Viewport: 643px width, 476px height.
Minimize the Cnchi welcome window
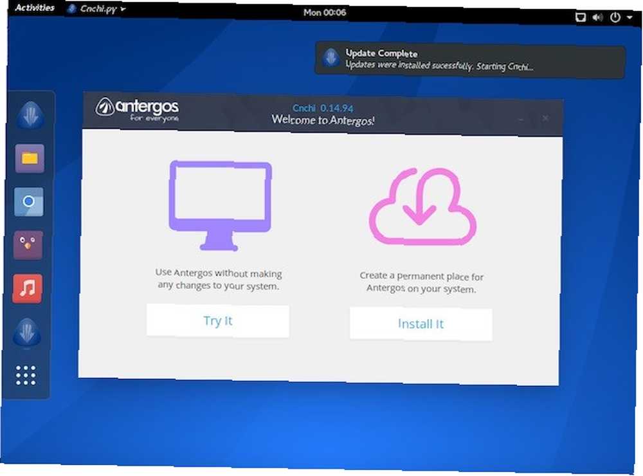(x=521, y=119)
